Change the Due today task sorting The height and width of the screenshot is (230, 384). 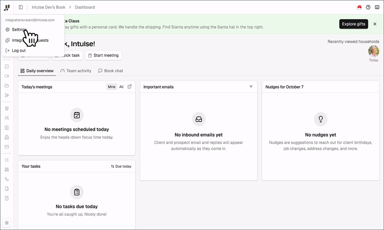(x=121, y=166)
